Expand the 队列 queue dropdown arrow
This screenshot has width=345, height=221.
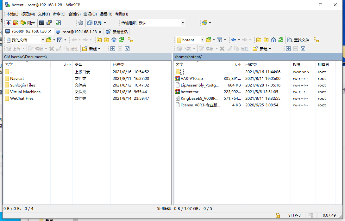pos(105,23)
